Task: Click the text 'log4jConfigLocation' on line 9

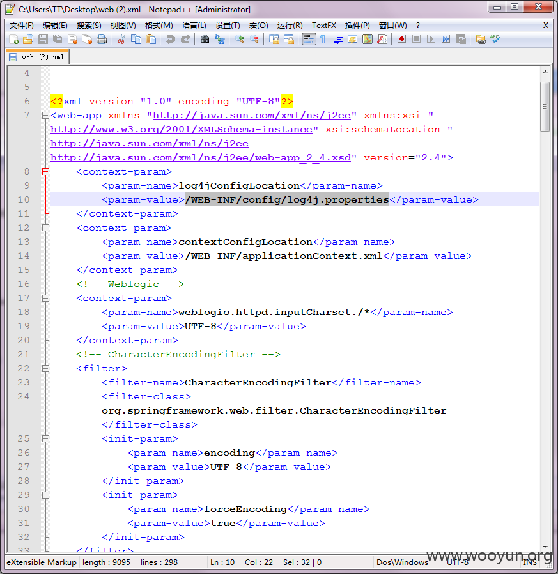Action: [239, 185]
